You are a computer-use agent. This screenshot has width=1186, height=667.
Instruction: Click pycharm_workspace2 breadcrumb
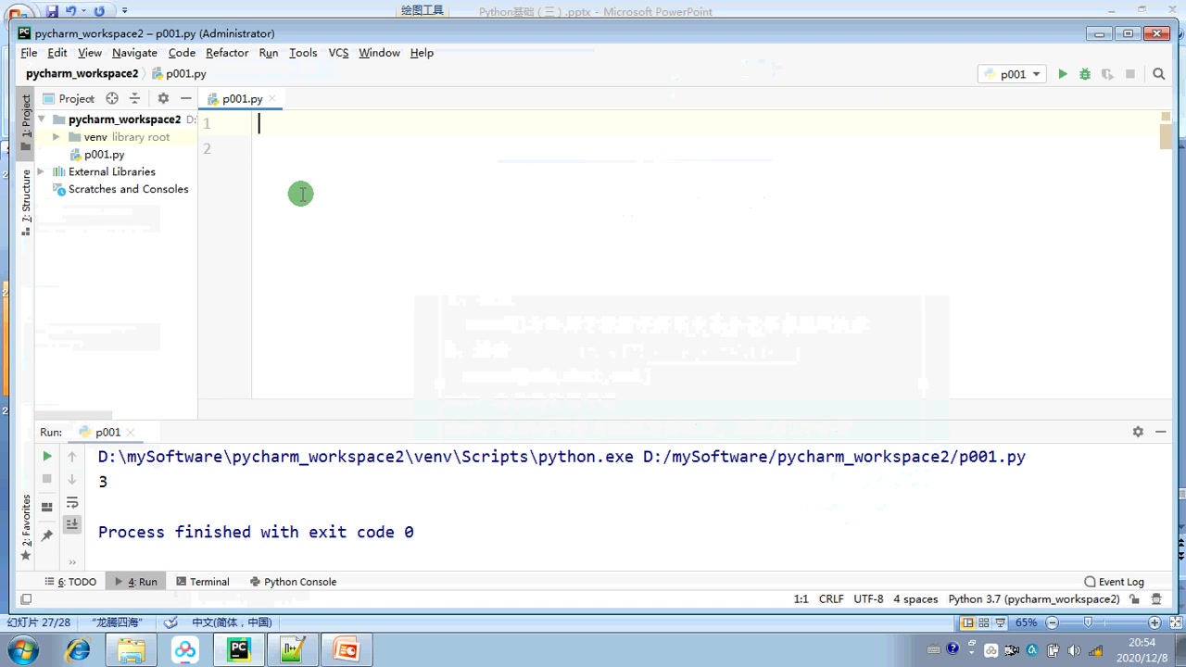point(82,74)
